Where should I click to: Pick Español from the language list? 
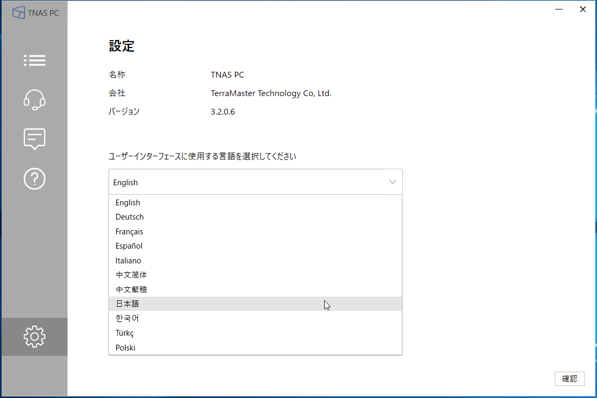(255, 246)
